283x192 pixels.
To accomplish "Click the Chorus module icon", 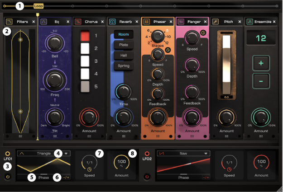I will [78, 22].
